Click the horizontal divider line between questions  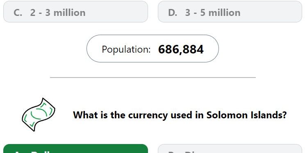click(153, 78)
